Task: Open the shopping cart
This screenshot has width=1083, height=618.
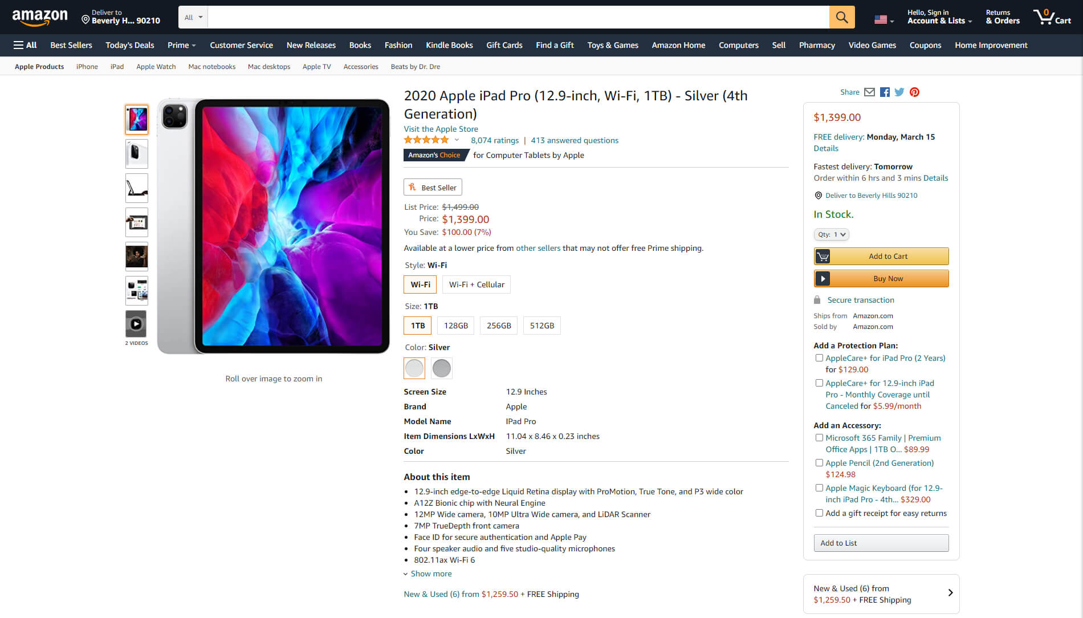Action: click(x=1052, y=17)
